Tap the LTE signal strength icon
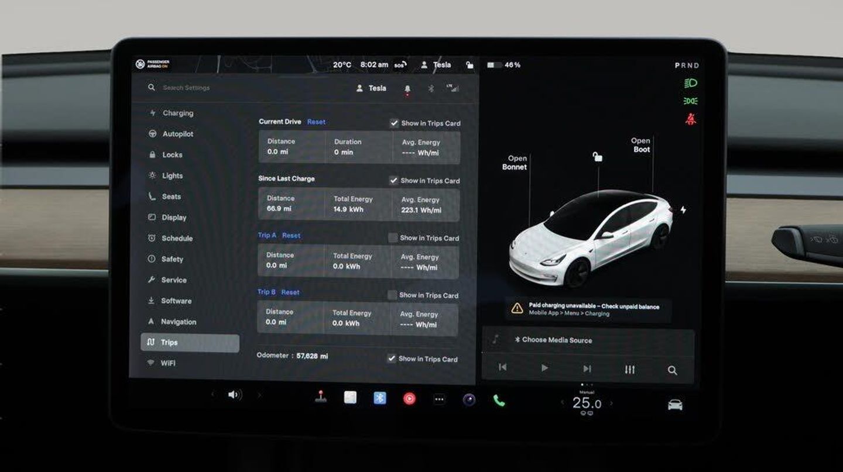The image size is (843, 472). tap(452, 88)
